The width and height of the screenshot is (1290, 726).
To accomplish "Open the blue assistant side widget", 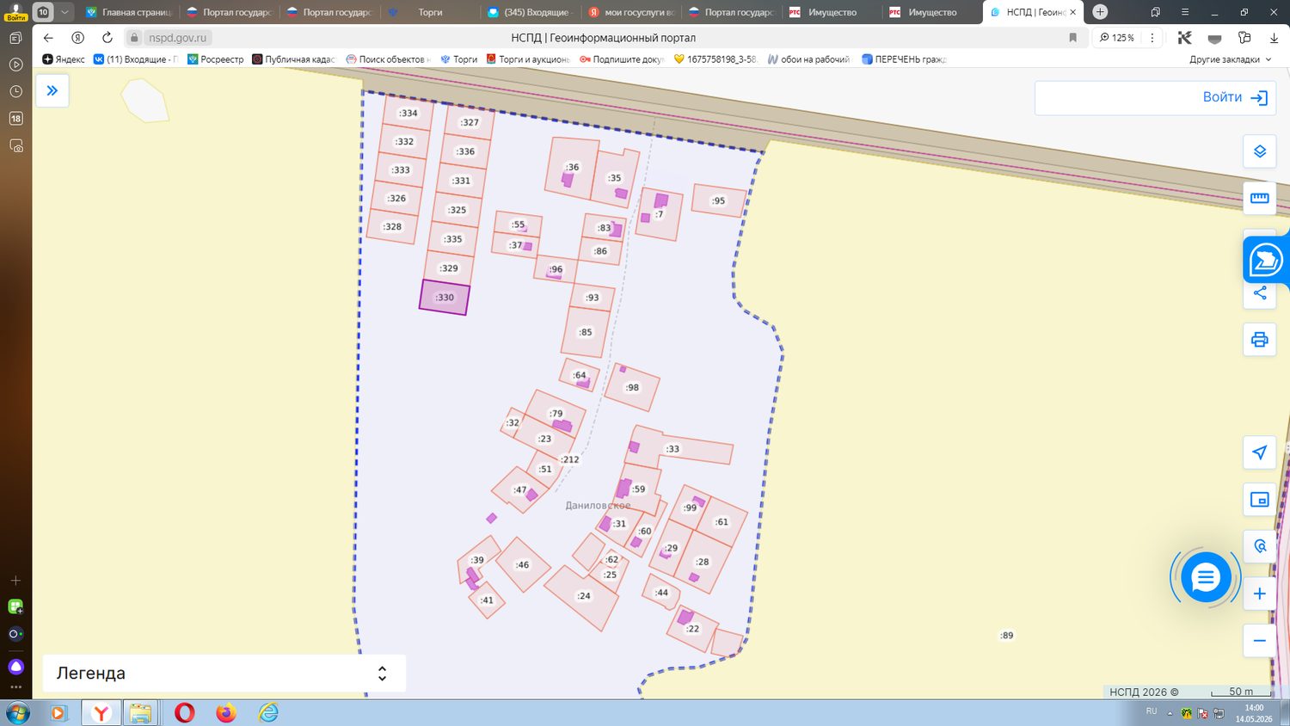I will coord(1266,259).
